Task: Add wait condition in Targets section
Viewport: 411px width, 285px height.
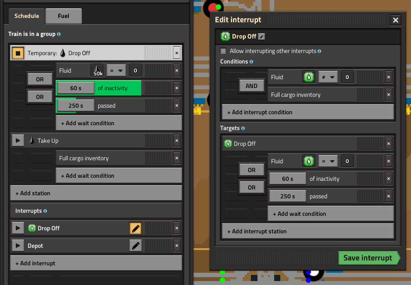Action: click(x=331, y=214)
